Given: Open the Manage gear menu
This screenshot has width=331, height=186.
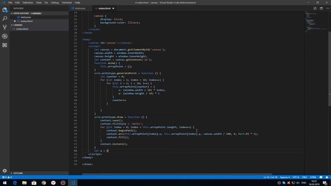Looking at the screenshot, I should (x=5, y=171).
